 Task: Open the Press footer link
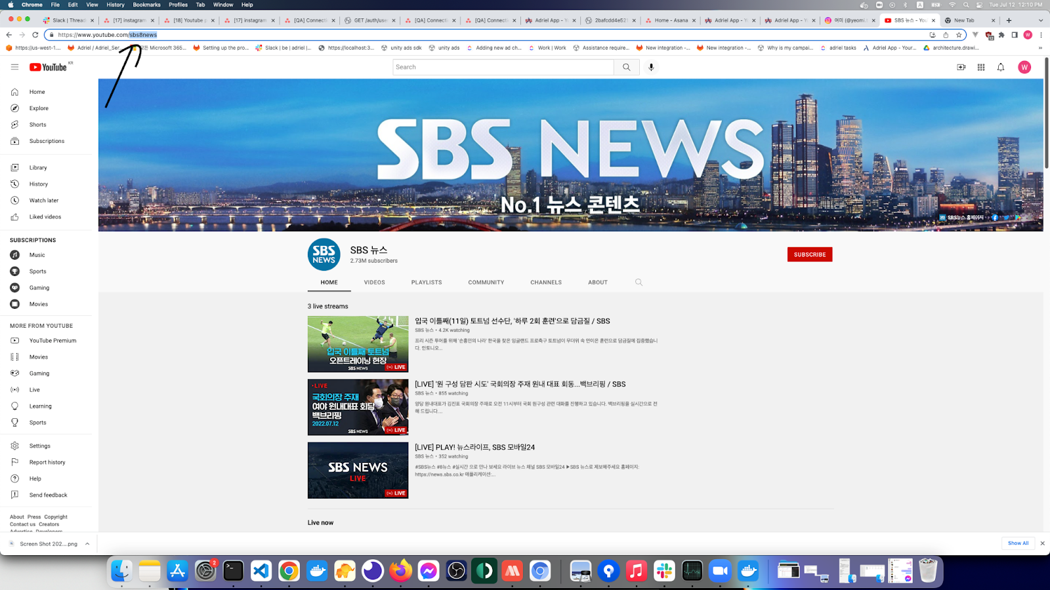pyautogui.click(x=34, y=517)
